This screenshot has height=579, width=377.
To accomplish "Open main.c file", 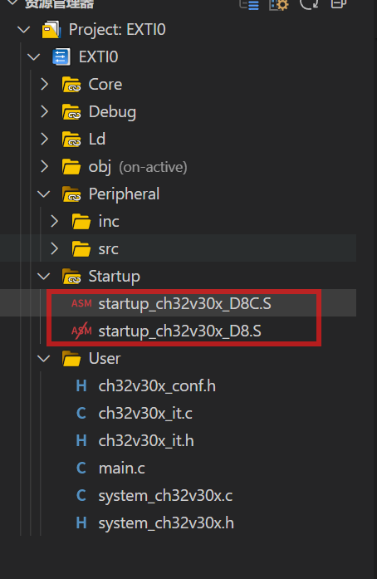I will [x=121, y=469].
